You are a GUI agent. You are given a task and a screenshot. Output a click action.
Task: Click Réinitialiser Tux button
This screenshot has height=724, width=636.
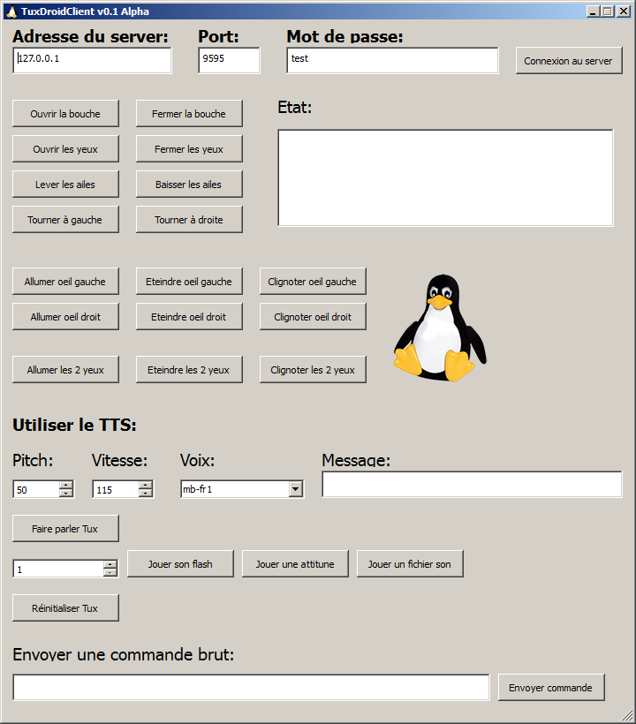(65, 608)
